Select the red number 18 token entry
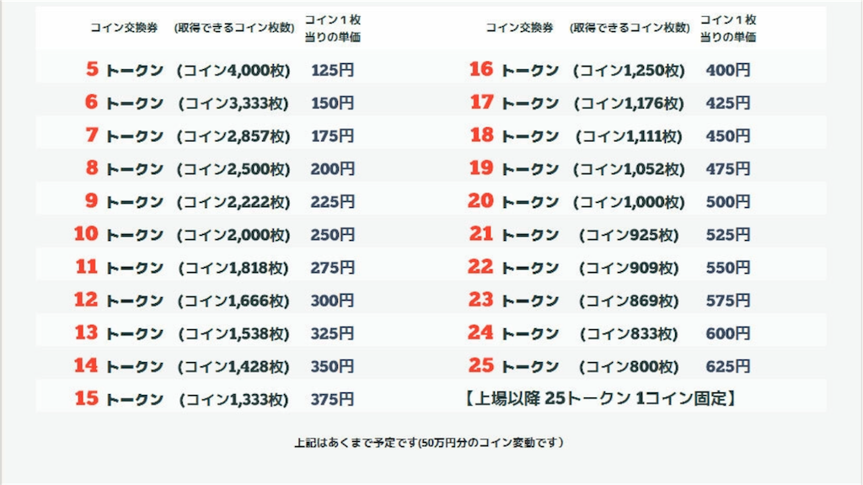Viewport: 863px width, 485px height. pos(481,136)
